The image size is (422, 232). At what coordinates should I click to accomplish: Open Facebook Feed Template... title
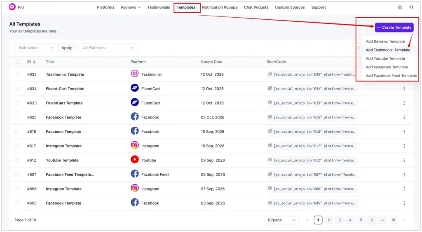70,174
